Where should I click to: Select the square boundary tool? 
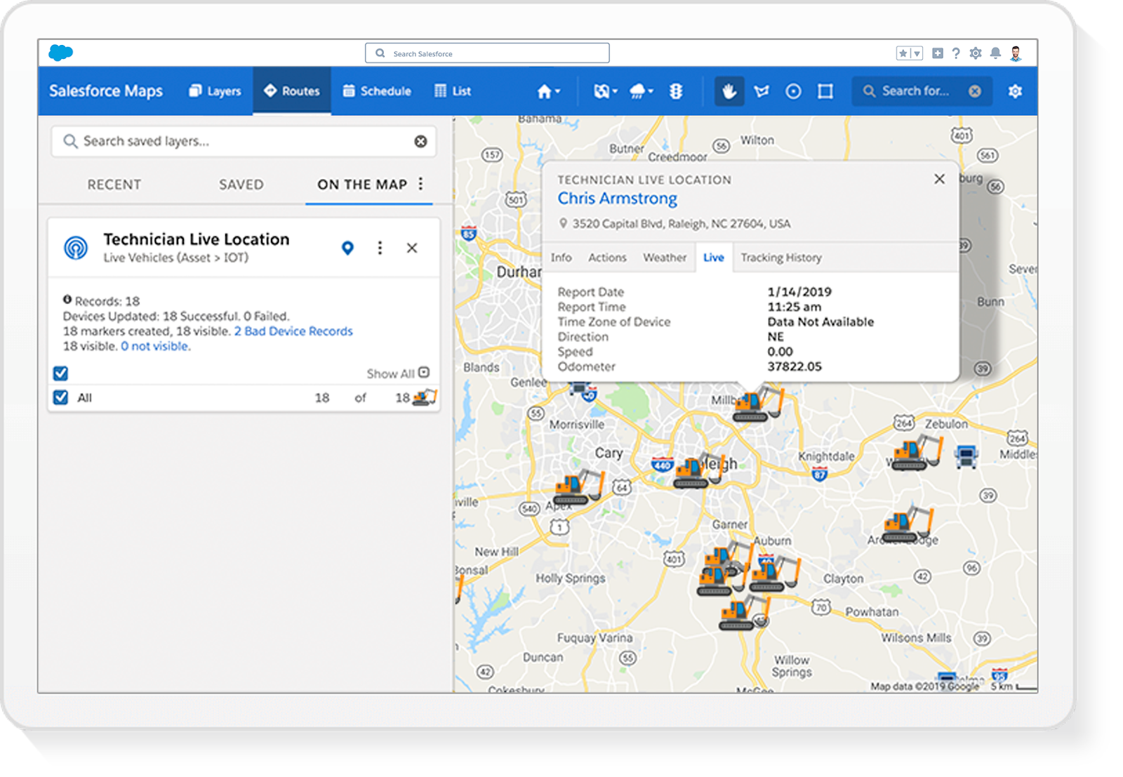[x=825, y=91]
